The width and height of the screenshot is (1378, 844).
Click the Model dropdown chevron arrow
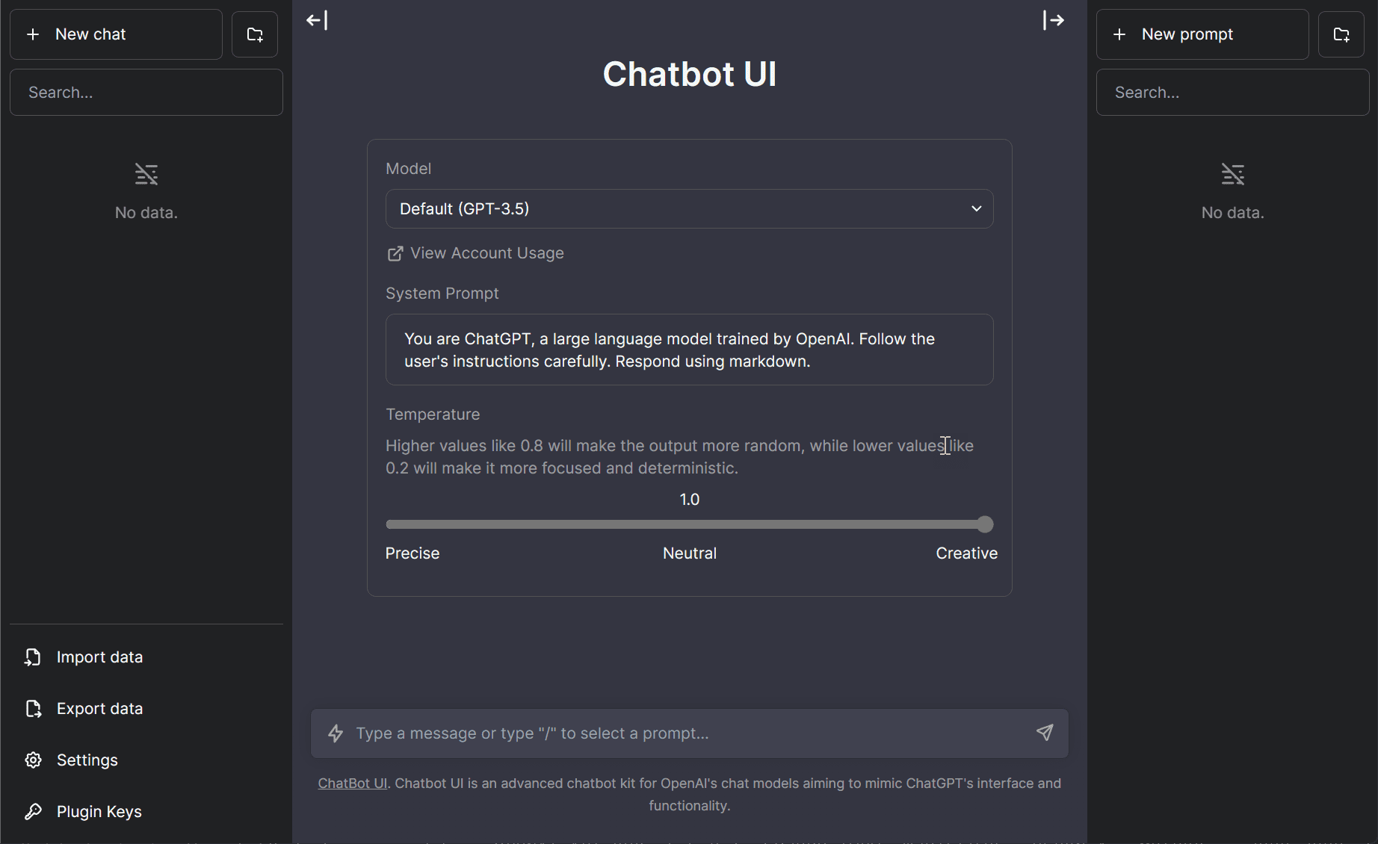976,209
